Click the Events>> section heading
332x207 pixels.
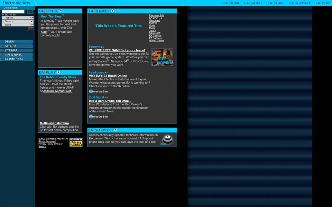[96, 47]
